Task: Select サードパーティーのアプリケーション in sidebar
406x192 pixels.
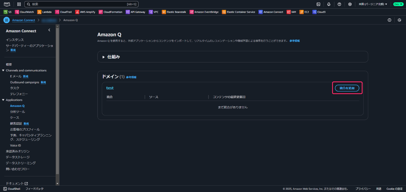Action: 29,48
